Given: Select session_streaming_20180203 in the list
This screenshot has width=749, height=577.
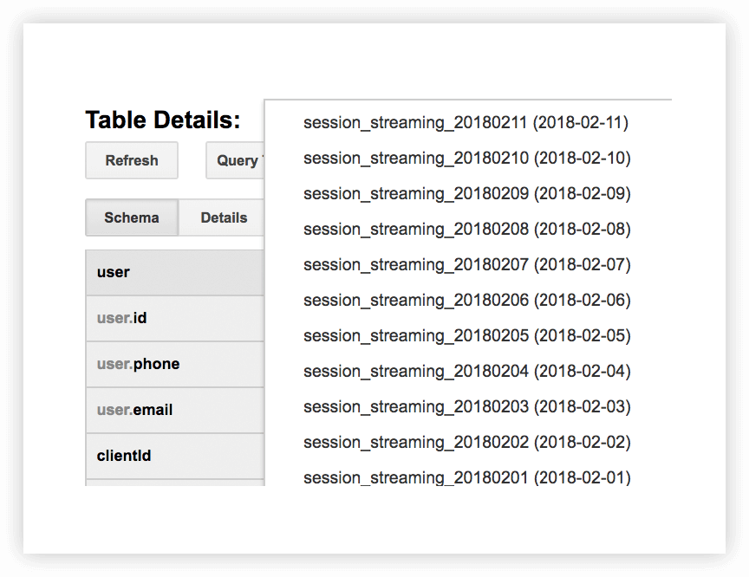Looking at the screenshot, I should pyautogui.click(x=466, y=406).
